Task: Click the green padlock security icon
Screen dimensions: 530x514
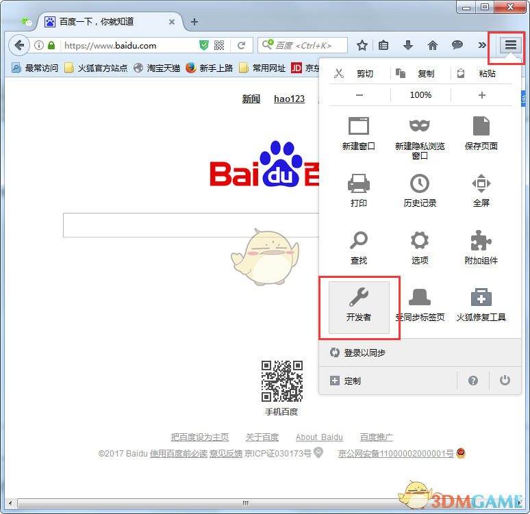Action: [x=51, y=45]
